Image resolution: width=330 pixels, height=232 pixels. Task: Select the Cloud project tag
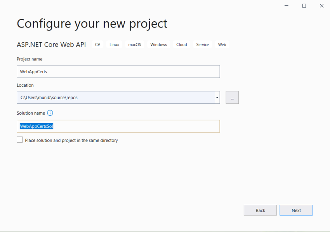pyautogui.click(x=181, y=44)
